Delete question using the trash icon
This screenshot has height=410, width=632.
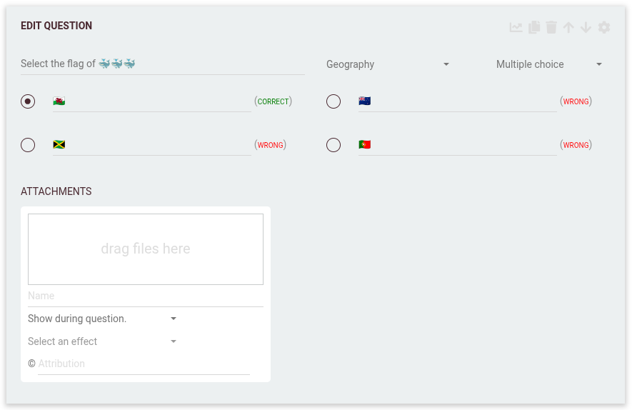[x=551, y=27]
